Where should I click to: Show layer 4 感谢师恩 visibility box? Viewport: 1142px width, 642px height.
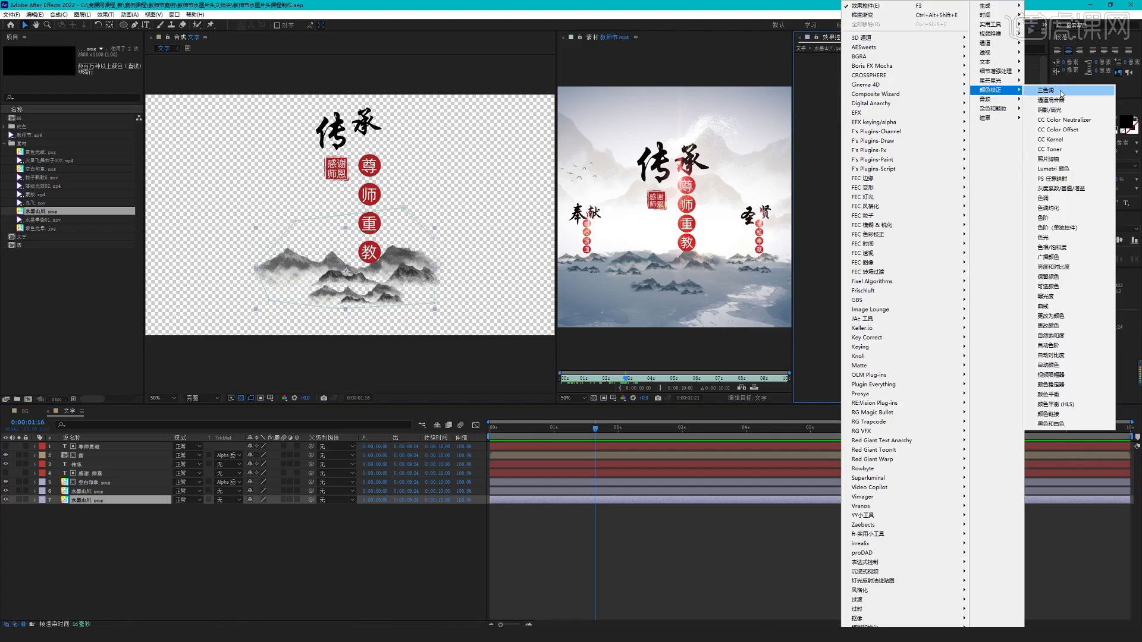point(6,473)
